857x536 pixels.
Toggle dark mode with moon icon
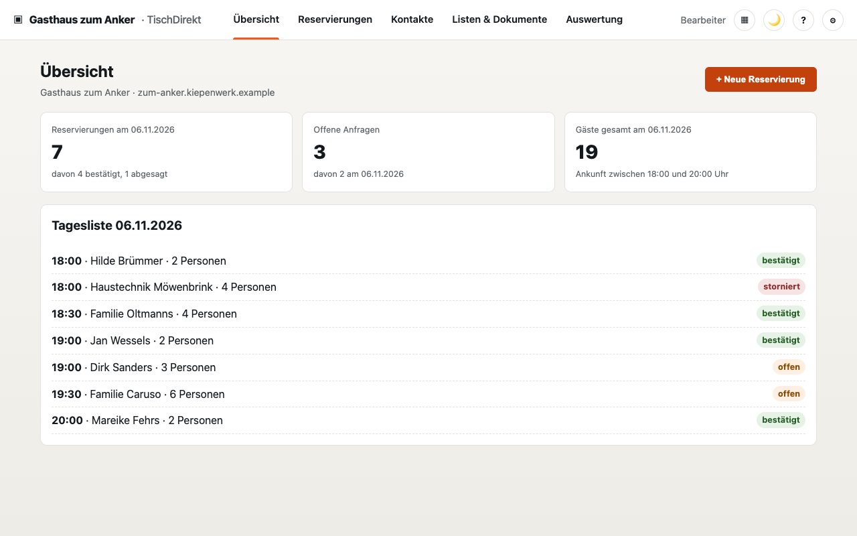tap(774, 20)
